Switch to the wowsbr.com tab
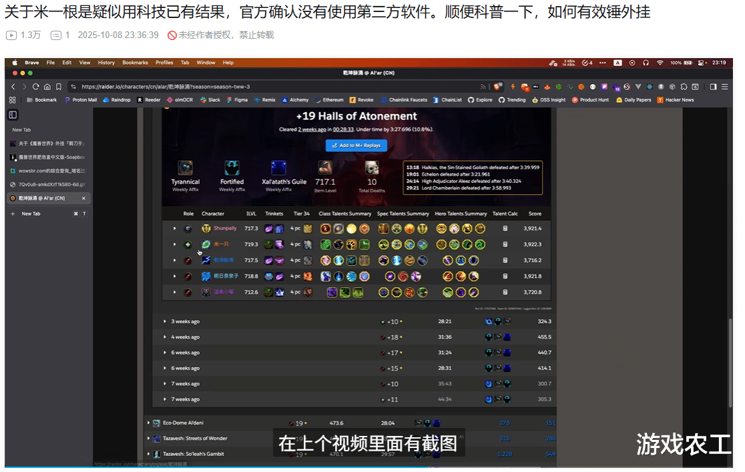 coord(49,171)
